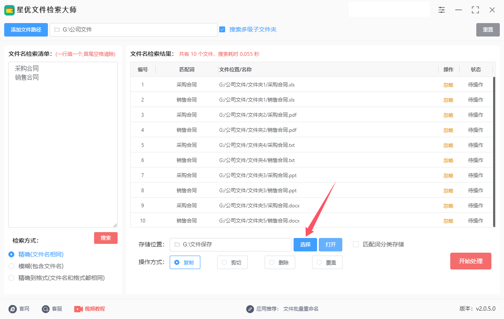The width and height of the screenshot is (504, 319).
Task: Open the 客服 support chat icon
Action: (x=46, y=309)
